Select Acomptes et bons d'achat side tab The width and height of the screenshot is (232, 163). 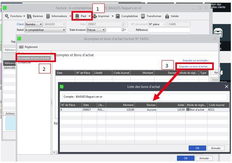(x=33, y=58)
